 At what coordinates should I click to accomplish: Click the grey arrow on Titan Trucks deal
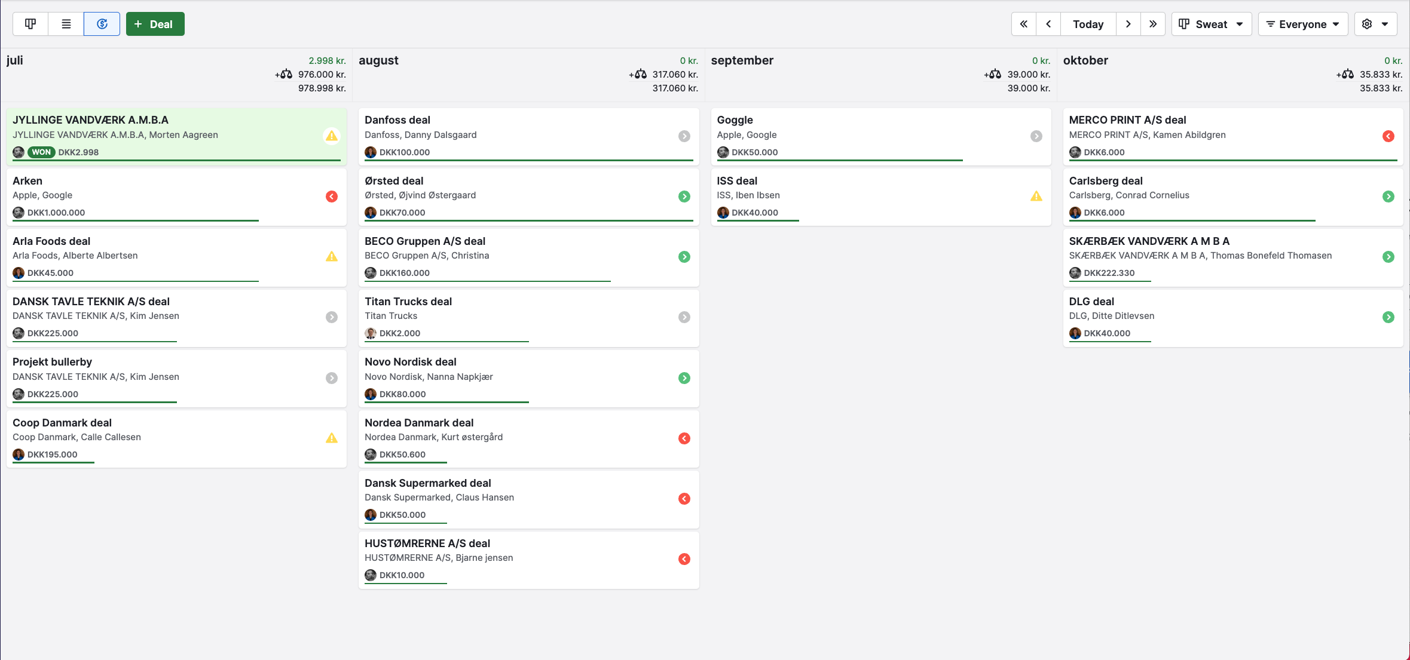point(684,317)
